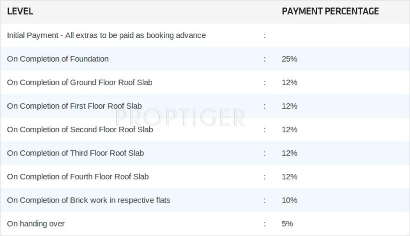This screenshot has height=236, width=410.
Task: Select the On Completion of Foundation text
Action: 58,59
